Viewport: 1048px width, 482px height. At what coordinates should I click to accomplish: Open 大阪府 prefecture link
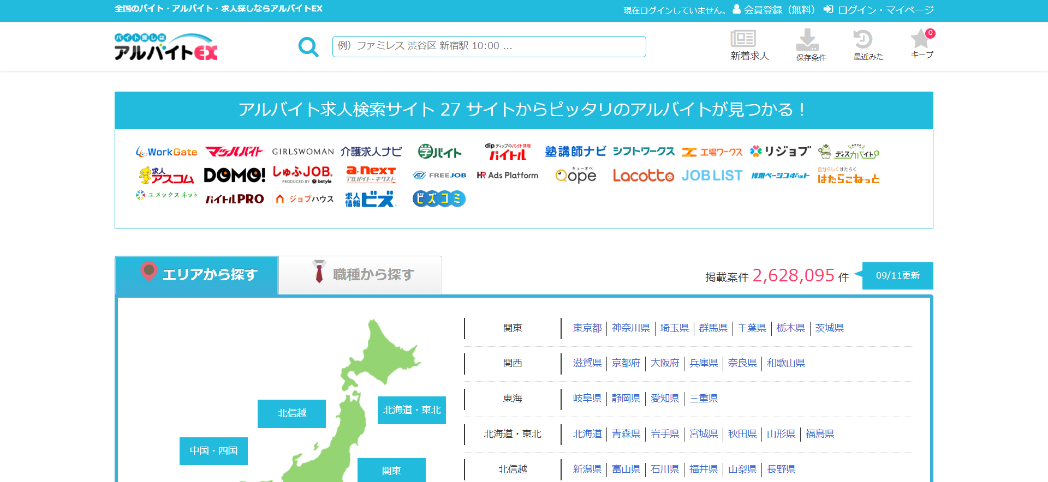(x=665, y=363)
